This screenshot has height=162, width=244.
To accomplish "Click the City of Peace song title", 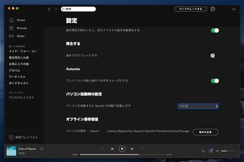I will click(x=27, y=149).
